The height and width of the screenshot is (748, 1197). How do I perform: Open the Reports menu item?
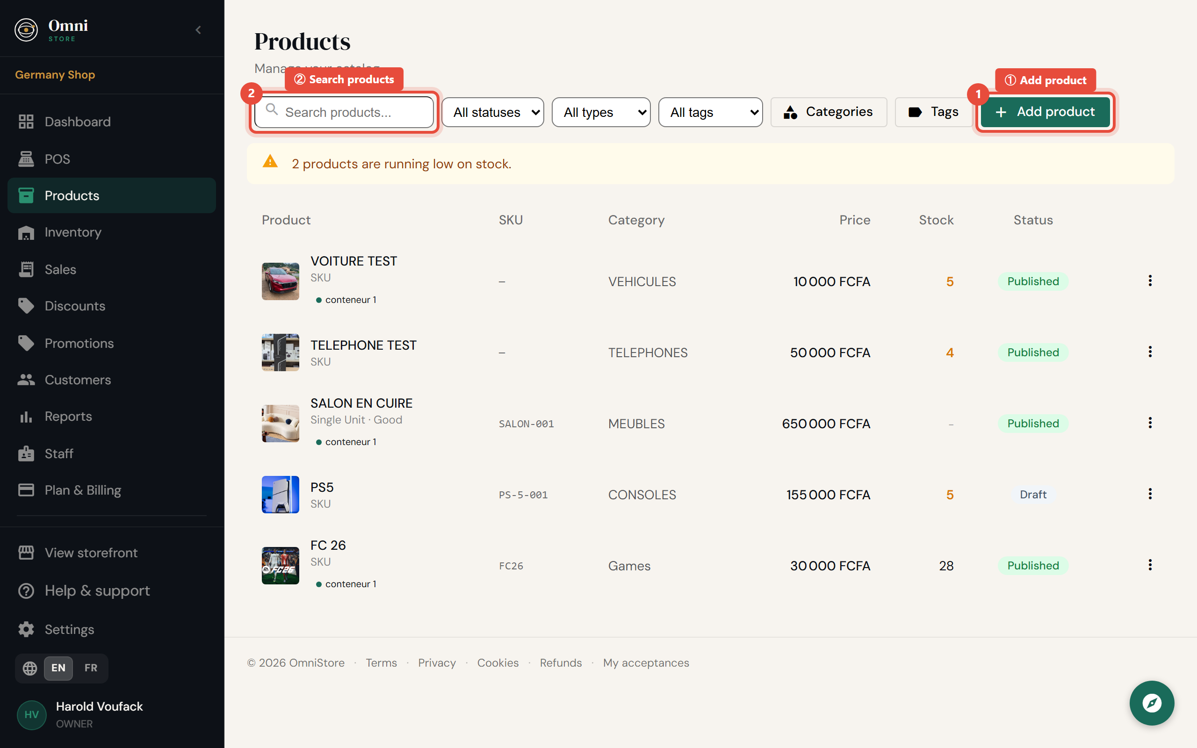click(112, 417)
